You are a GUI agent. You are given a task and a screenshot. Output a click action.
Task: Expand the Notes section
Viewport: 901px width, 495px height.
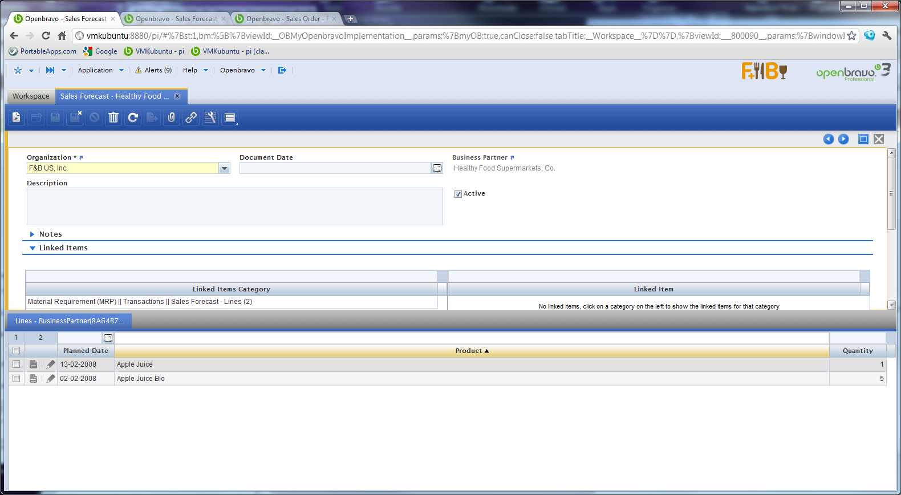pyautogui.click(x=33, y=234)
